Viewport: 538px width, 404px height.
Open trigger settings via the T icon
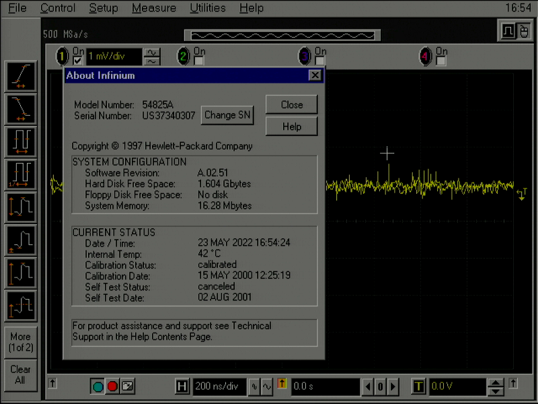[x=418, y=386]
